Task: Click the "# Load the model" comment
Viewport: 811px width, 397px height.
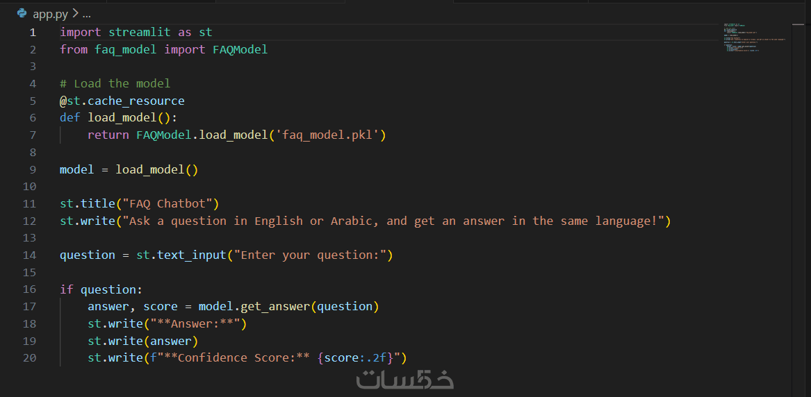Action: (115, 84)
